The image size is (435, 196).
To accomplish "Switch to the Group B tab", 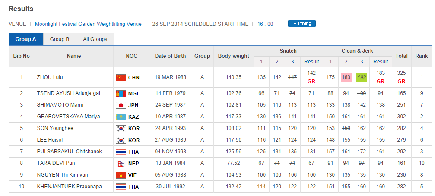I will 60,39.
